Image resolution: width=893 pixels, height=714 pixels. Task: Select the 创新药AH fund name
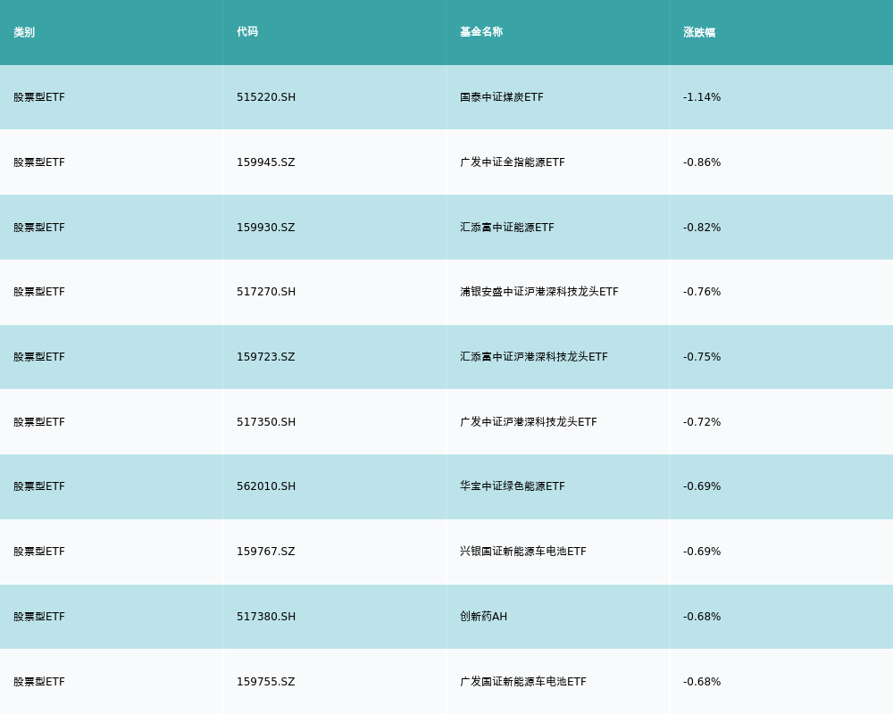click(483, 617)
